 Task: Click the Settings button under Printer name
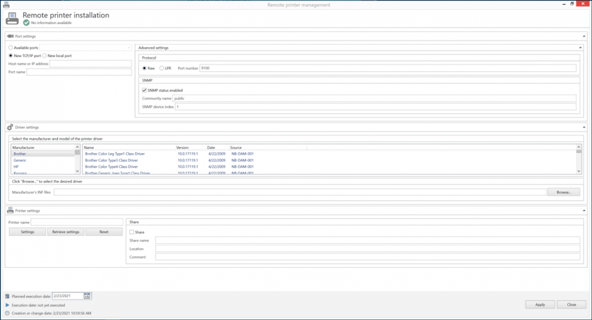[x=28, y=232]
